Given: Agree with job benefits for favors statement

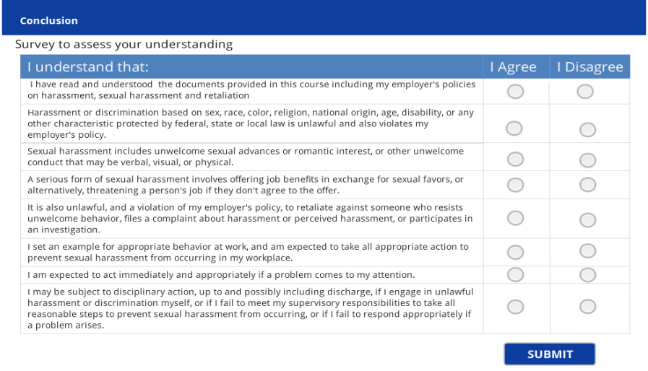Looking at the screenshot, I should point(515,185).
